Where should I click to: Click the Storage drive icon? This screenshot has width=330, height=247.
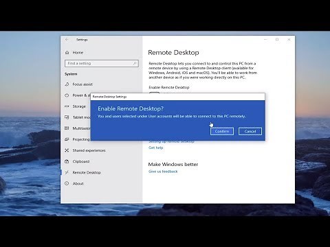click(x=67, y=106)
